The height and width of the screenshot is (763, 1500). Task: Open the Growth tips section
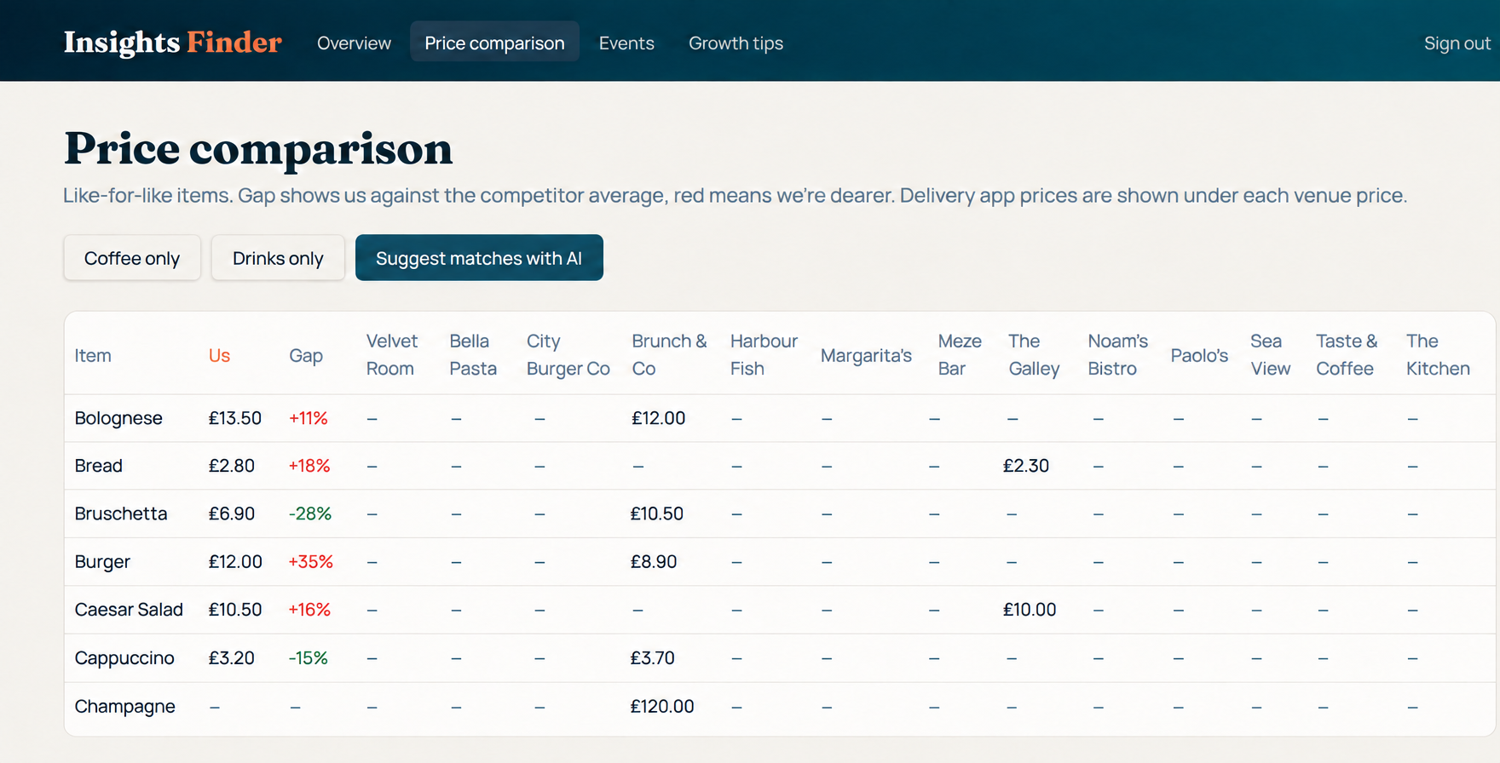tap(736, 43)
